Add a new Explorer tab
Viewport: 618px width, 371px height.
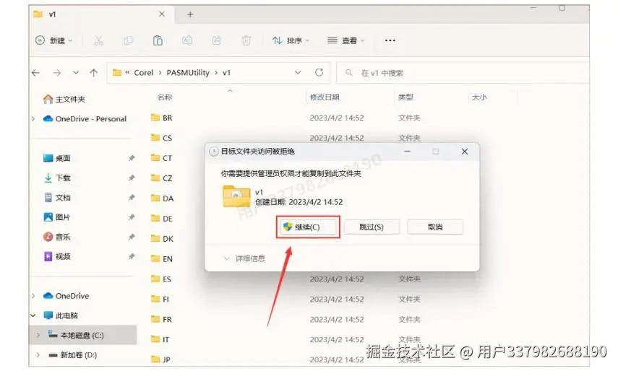point(190,14)
